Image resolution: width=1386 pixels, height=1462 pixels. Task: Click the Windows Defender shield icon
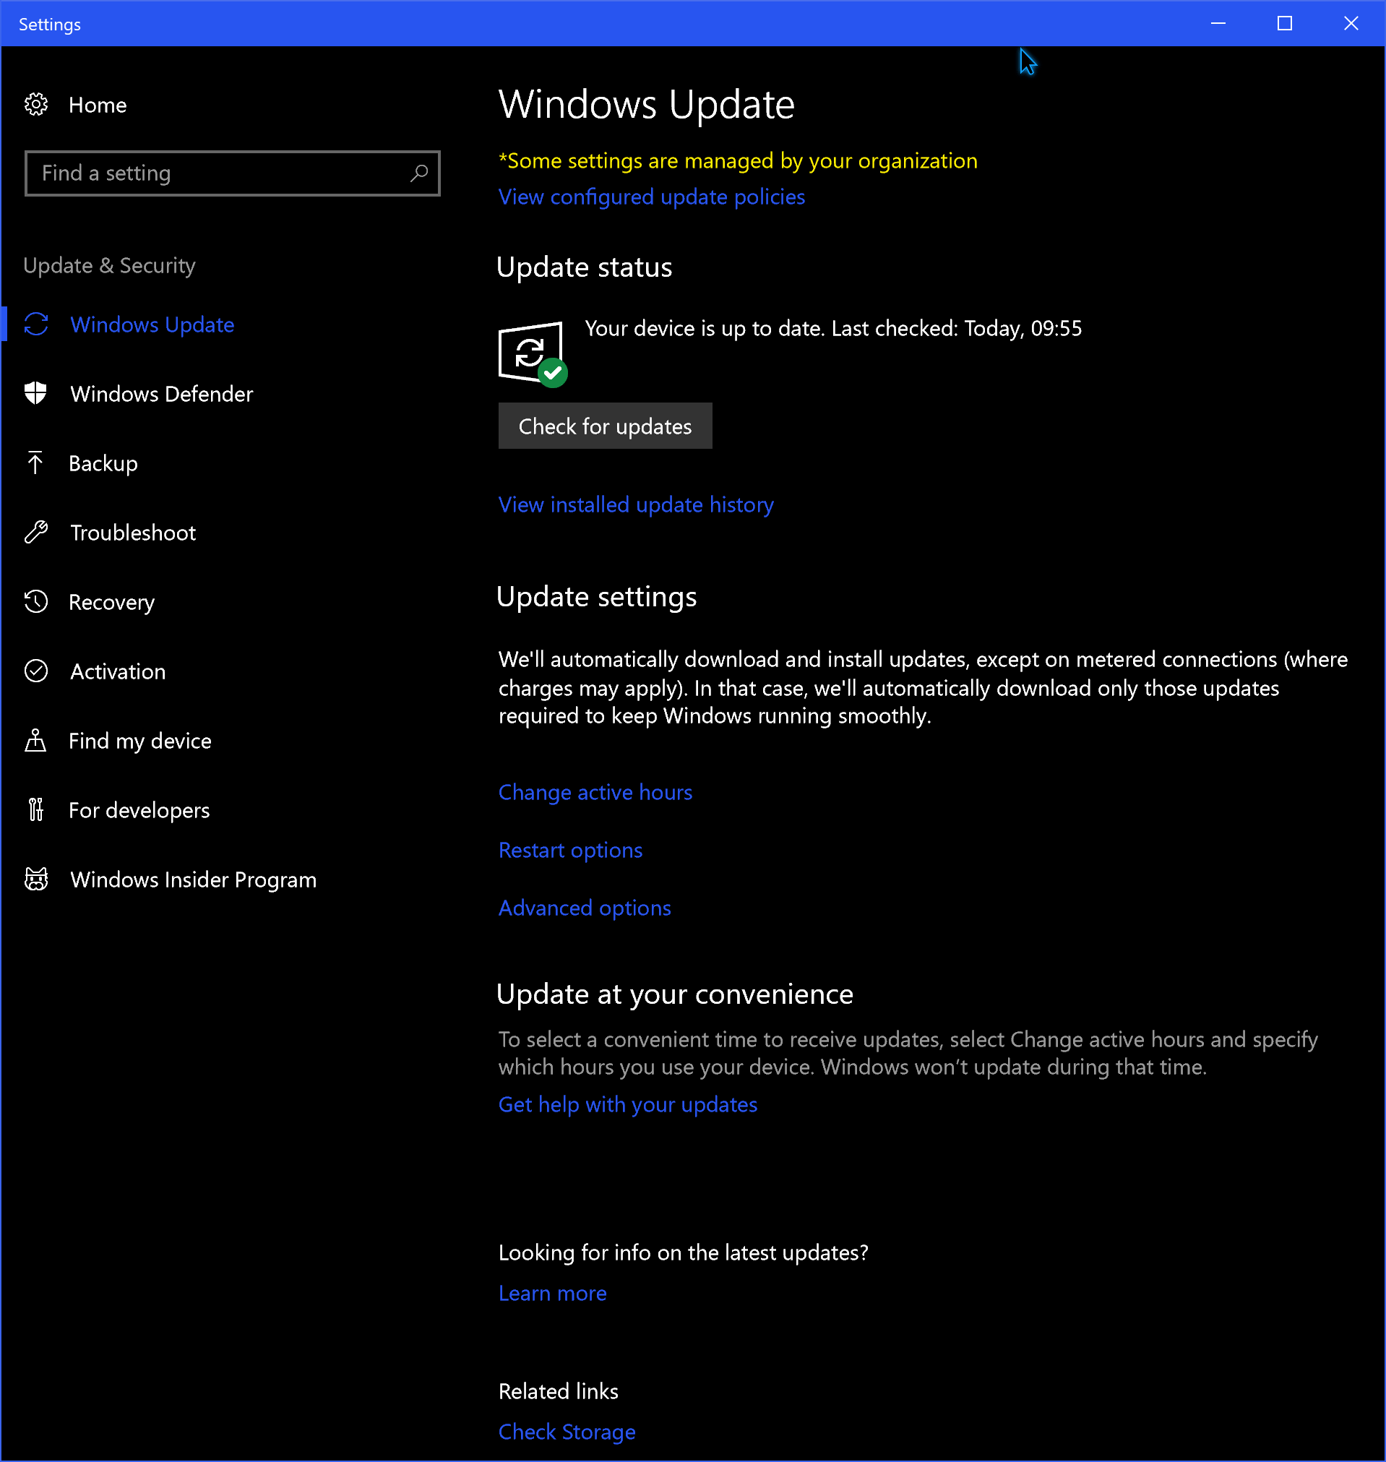[x=35, y=393]
